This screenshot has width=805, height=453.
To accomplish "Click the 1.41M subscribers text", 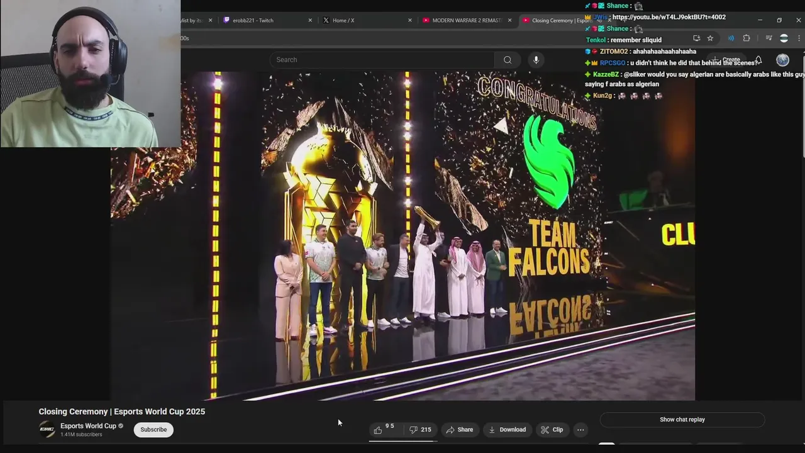I will pos(81,435).
